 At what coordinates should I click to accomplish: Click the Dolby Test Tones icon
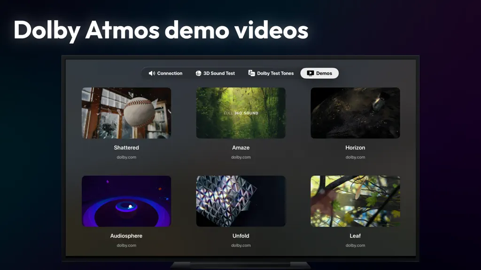point(252,73)
